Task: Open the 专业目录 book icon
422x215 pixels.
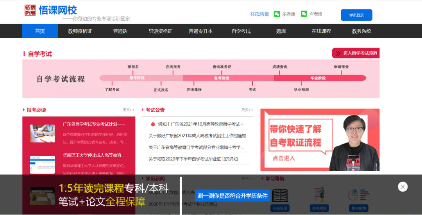Action: point(280,195)
